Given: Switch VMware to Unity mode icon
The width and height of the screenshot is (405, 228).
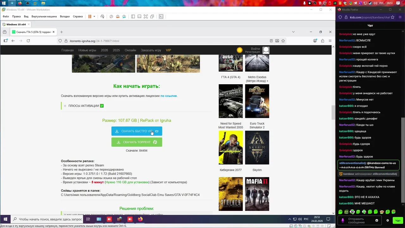Looking at the screenshot, I should tap(152, 16).
